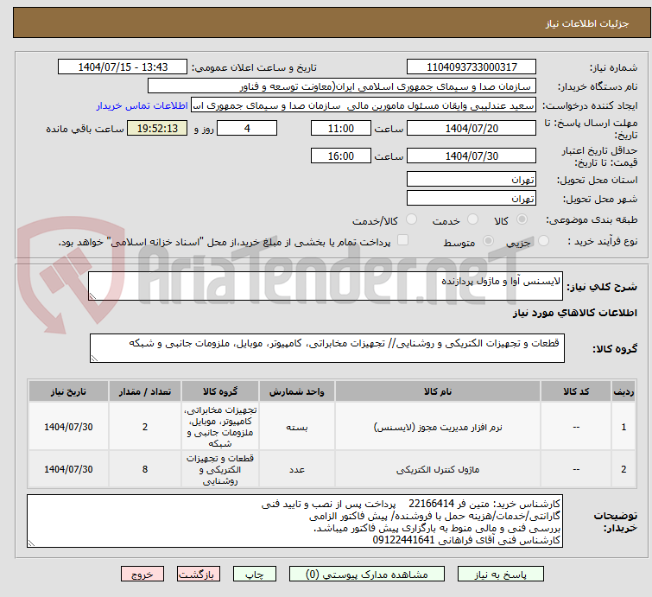Viewport: 652px width, 597px height.
Task: Click need date of license software row
Action: click(x=68, y=427)
